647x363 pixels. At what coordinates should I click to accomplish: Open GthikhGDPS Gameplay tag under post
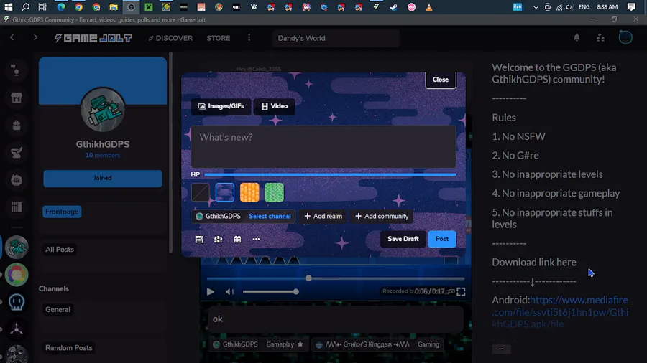coord(259,344)
